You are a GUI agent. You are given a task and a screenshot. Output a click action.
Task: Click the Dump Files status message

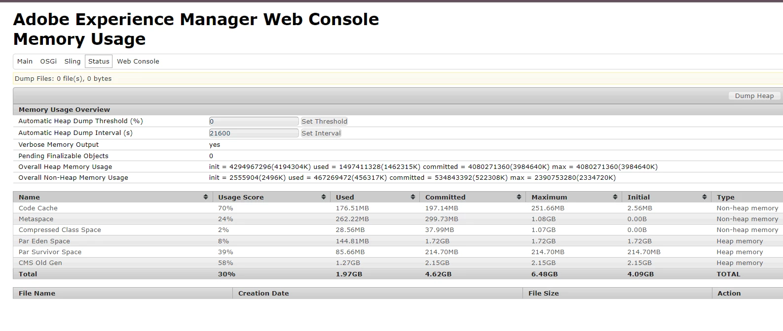[x=63, y=79]
